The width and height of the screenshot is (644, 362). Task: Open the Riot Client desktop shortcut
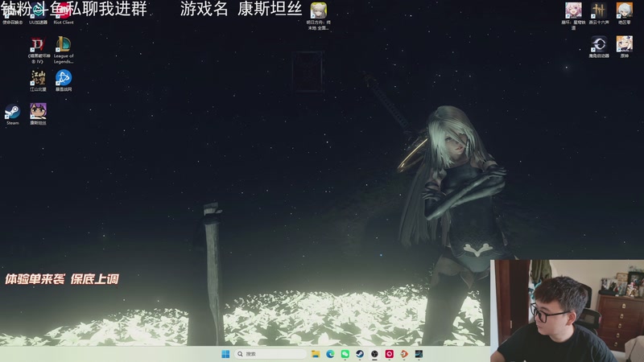(64, 13)
